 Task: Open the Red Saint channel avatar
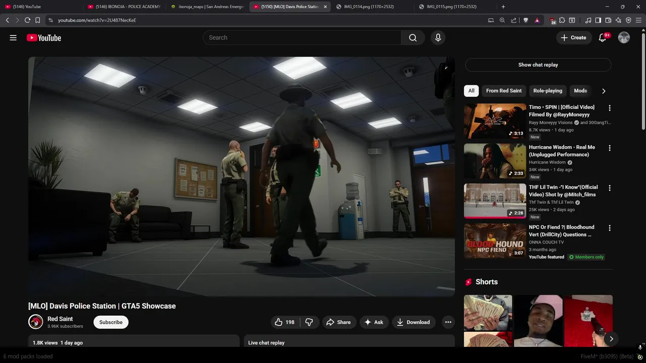pos(36,322)
